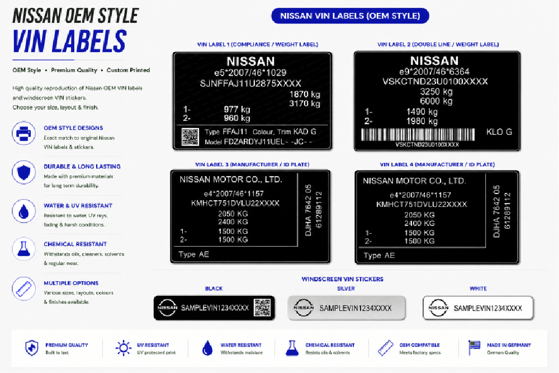Click 'MADE IN GERMANY' footer text
Screen dimensions: 559x373
(509, 345)
